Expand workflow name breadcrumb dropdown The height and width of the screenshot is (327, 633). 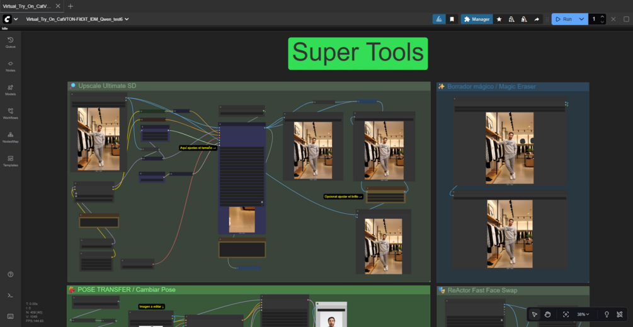pyautogui.click(x=127, y=19)
